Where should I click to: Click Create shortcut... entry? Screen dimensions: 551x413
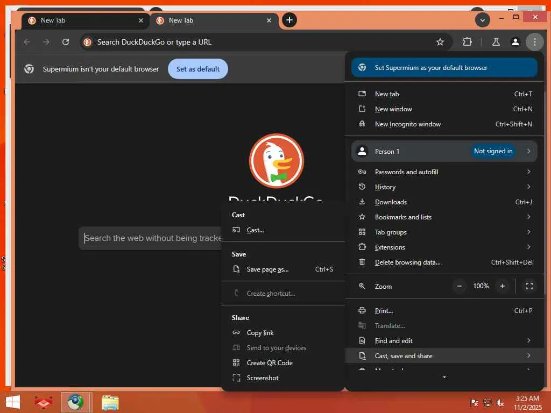(x=283, y=293)
